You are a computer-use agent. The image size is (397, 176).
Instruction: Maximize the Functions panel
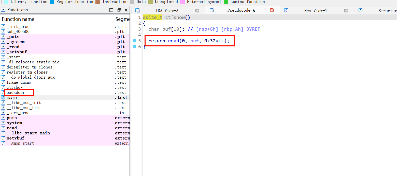point(111,10)
